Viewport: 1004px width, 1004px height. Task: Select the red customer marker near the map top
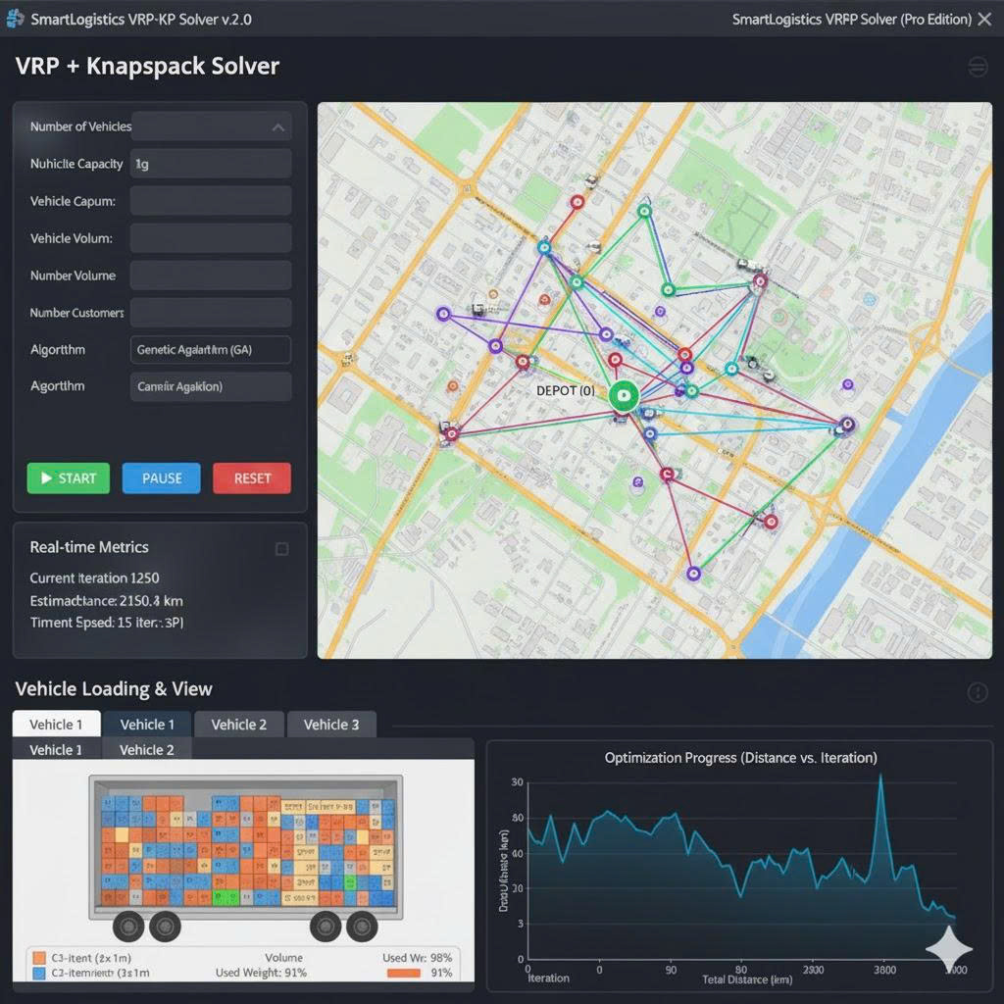click(x=577, y=201)
